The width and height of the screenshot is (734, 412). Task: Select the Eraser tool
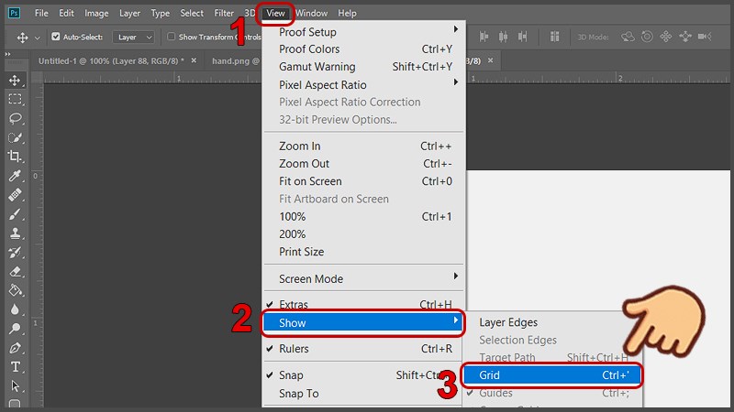coord(16,271)
